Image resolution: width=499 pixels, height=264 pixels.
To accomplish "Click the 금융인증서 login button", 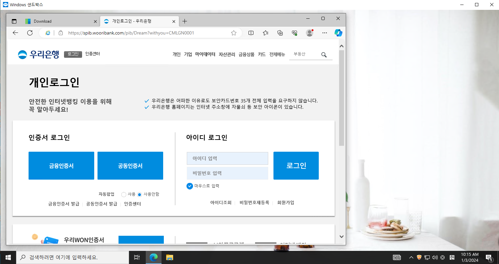I will point(61,165).
